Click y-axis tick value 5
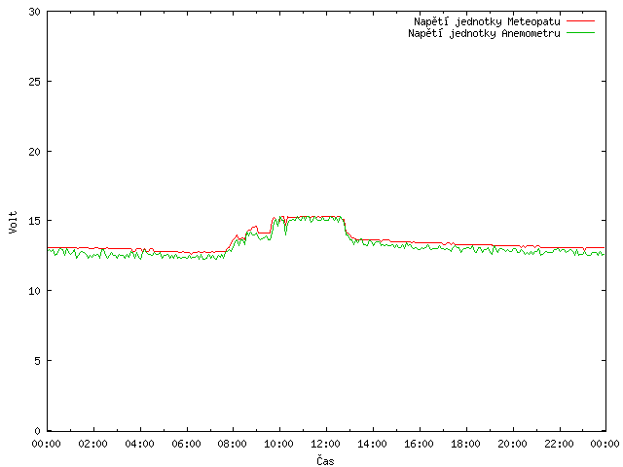623x467 pixels. coord(37,361)
